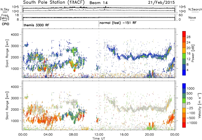Screen dimensions: 202x140
Task: Click the '04:00' time tick label
Action: point(48,135)
